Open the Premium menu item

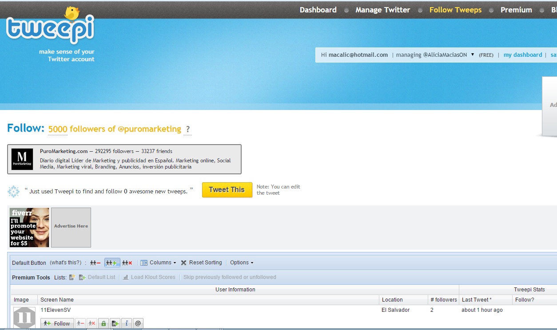click(x=516, y=10)
